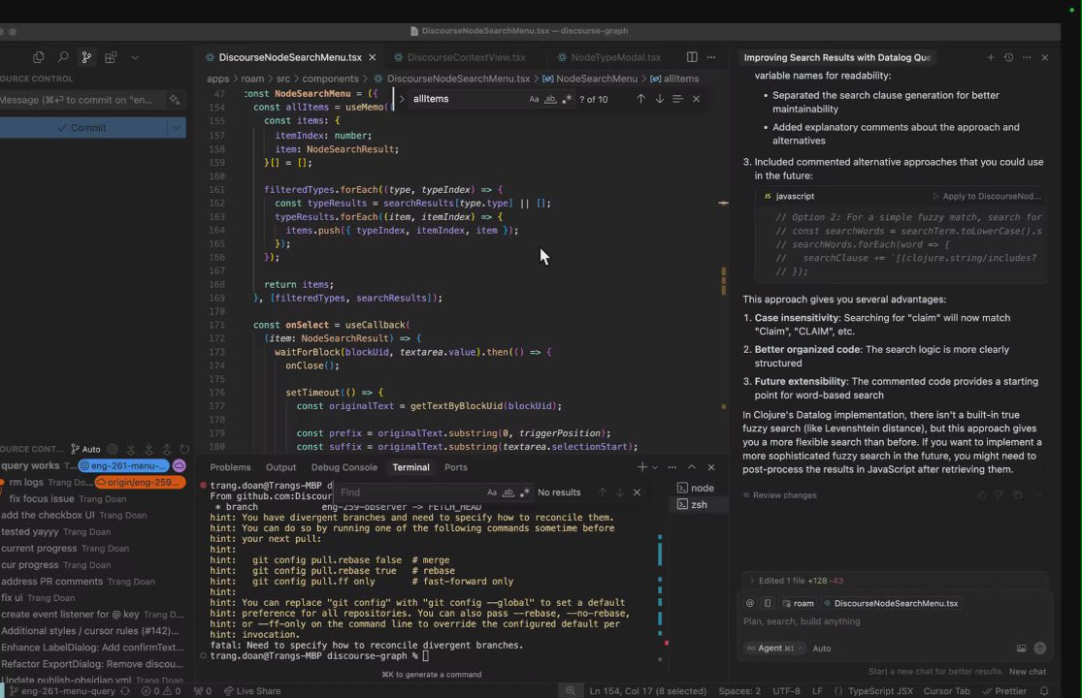Click the @ add context icon
Screen dimensions: 1082x698
(x=750, y=604)
